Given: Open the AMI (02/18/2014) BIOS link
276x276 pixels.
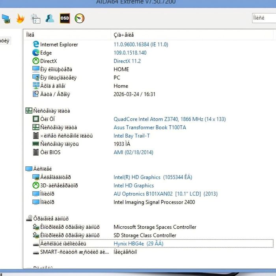Looking at the screenshot, I should pos(133,152).
